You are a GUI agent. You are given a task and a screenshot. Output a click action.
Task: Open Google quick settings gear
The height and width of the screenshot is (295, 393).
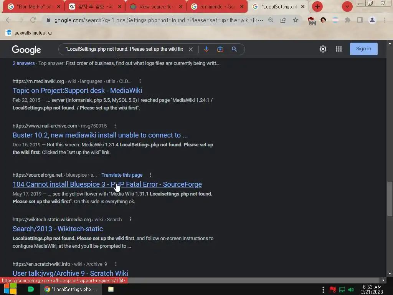tap(323, 49)
